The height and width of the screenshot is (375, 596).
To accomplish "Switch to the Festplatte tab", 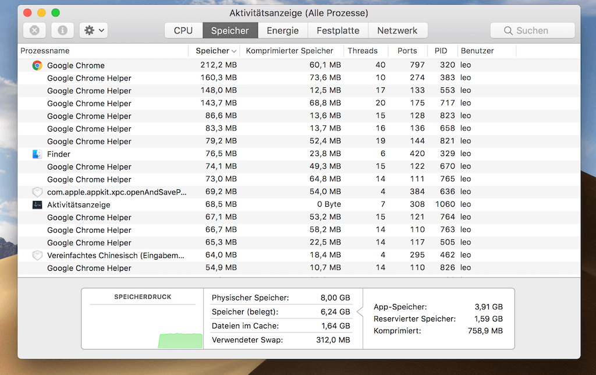I will [x=338, y=30].
